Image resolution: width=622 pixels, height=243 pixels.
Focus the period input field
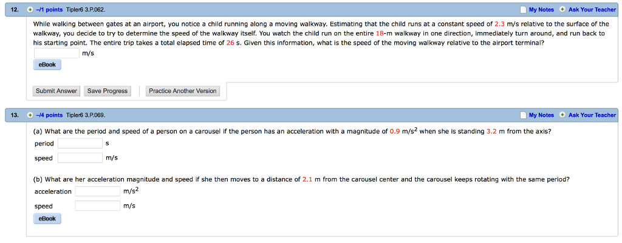(x=80, y=143)
